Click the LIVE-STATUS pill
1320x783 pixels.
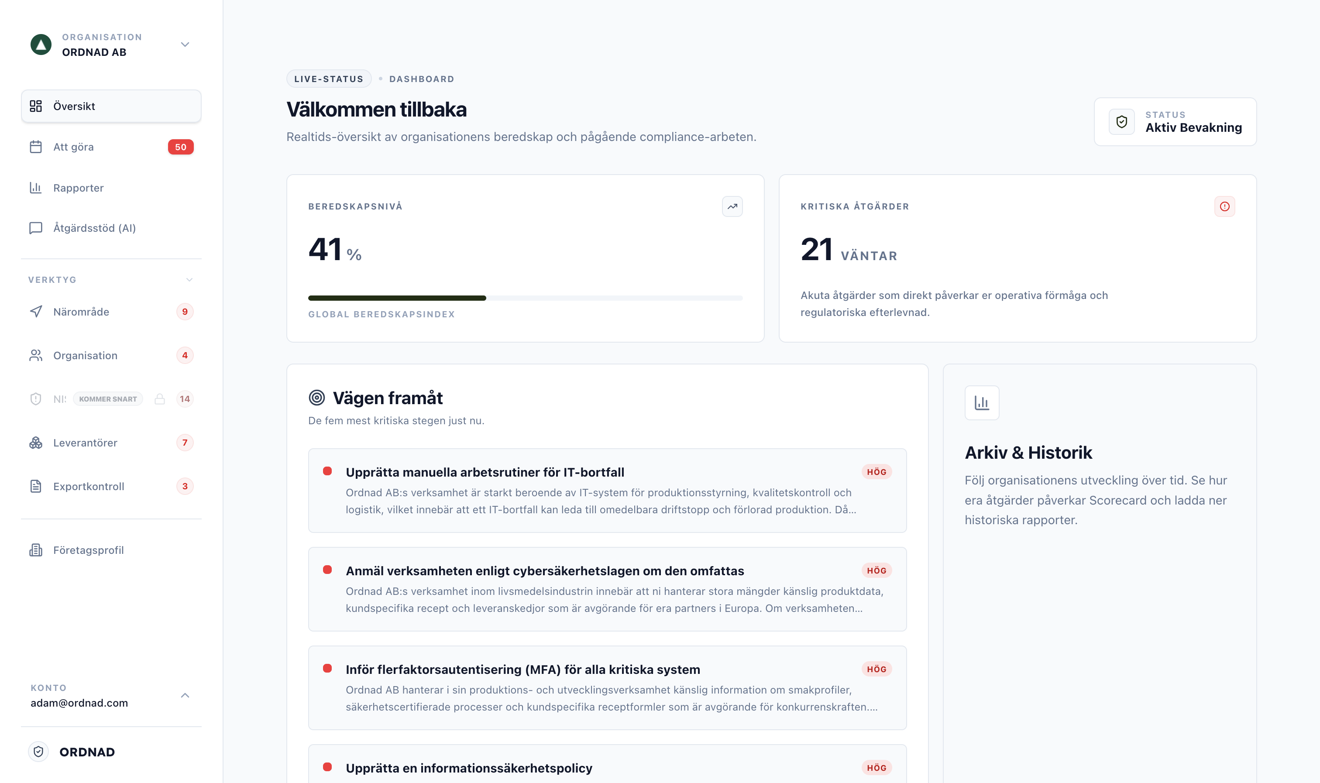[329, 79]
